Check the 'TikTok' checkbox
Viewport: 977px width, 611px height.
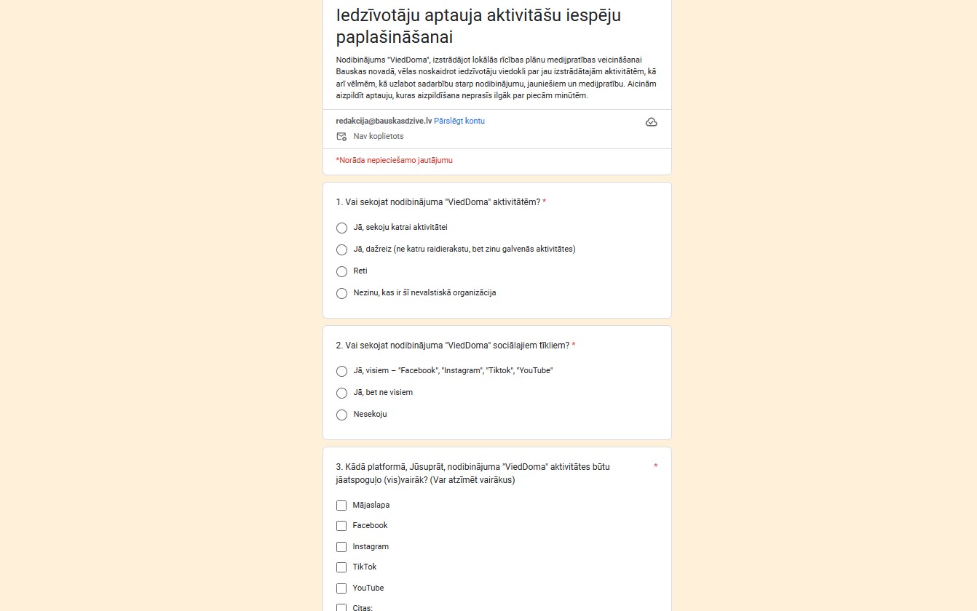click(341, 567)
